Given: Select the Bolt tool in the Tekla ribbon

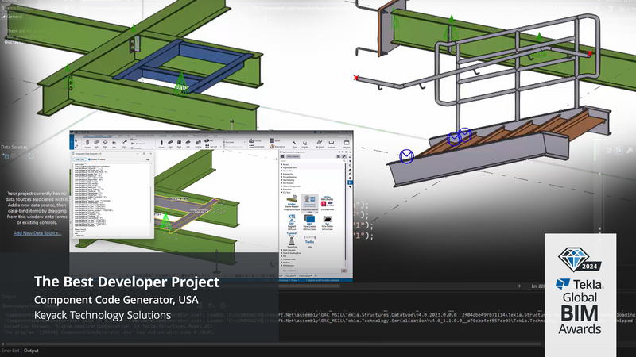Looking at the screenshot, I should coord(114,144).
